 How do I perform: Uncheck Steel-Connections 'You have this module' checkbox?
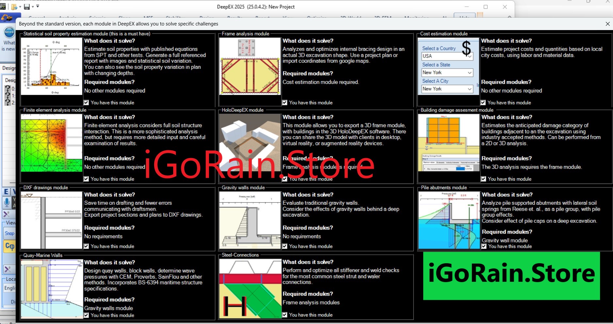[x=285, y=315]
